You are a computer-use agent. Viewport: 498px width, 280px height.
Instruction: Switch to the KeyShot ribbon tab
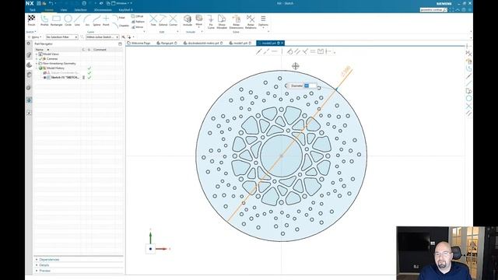click(125, 10)
